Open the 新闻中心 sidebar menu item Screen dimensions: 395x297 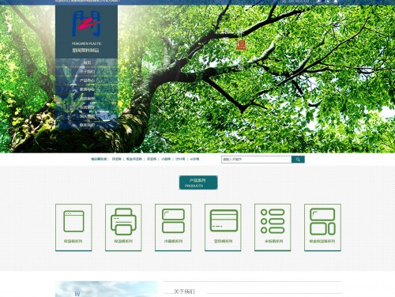point(87,89)
